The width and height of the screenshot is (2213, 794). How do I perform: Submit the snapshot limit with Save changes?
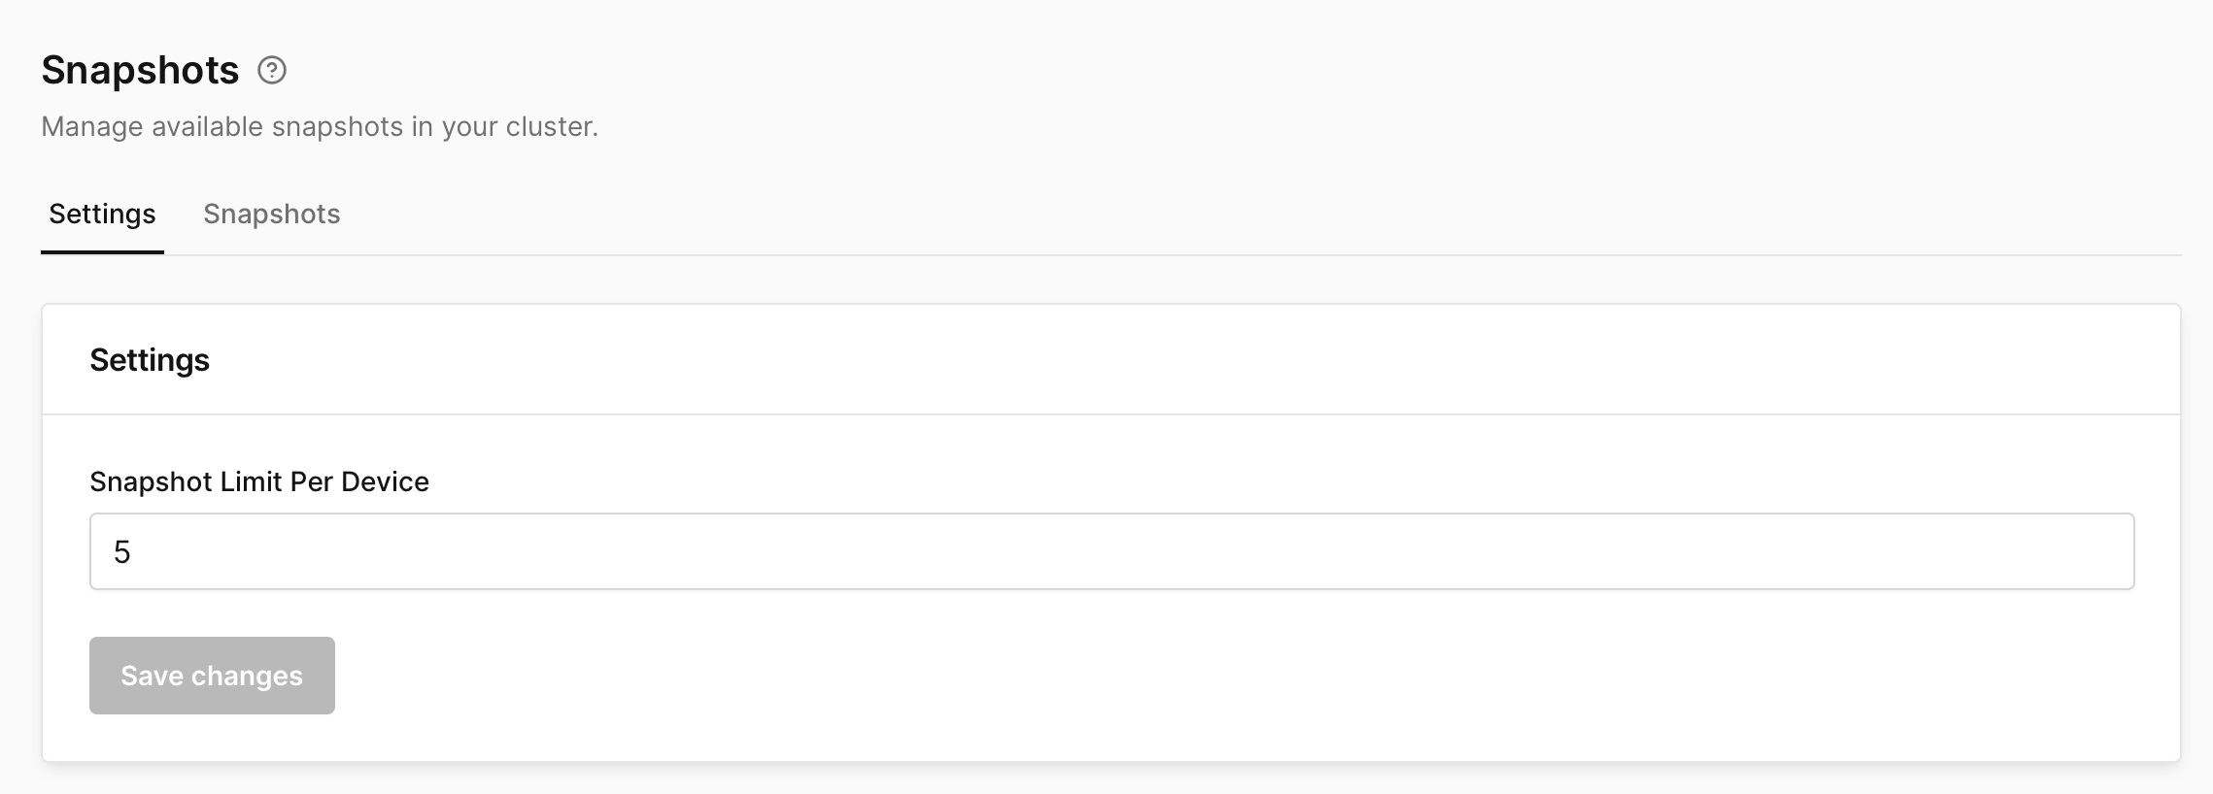click(x=212, y=676)
